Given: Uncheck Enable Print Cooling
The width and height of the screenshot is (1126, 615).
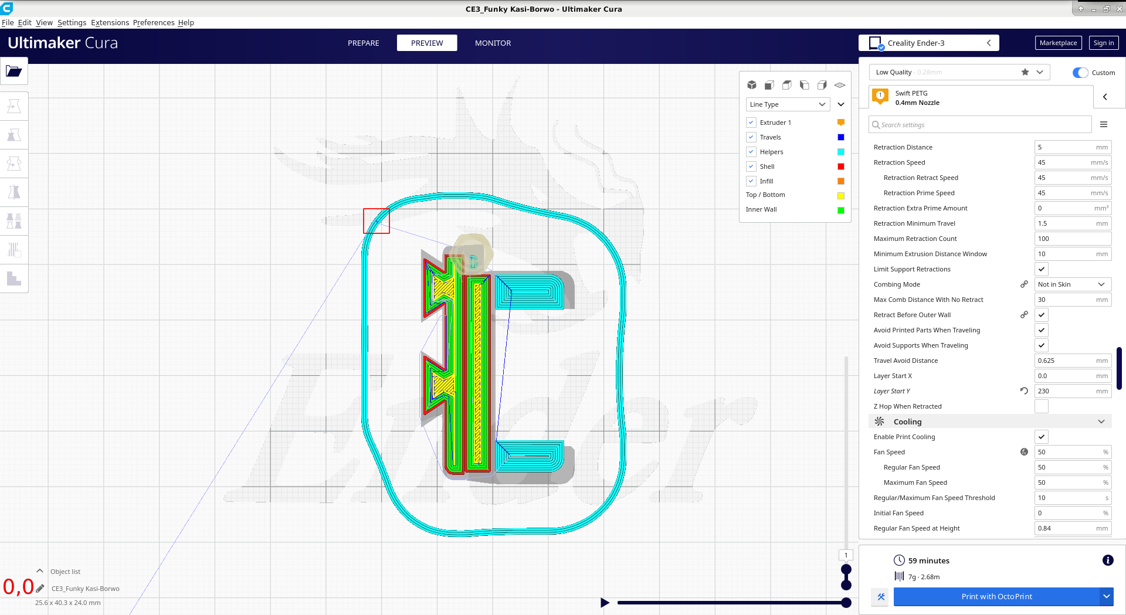Looking at the screenshot, I should (x=1042, y=437).
